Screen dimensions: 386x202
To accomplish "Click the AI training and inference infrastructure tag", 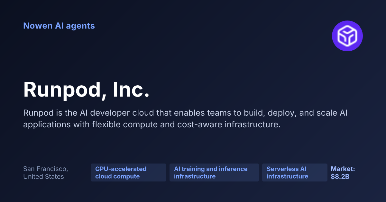I will 214,173.
